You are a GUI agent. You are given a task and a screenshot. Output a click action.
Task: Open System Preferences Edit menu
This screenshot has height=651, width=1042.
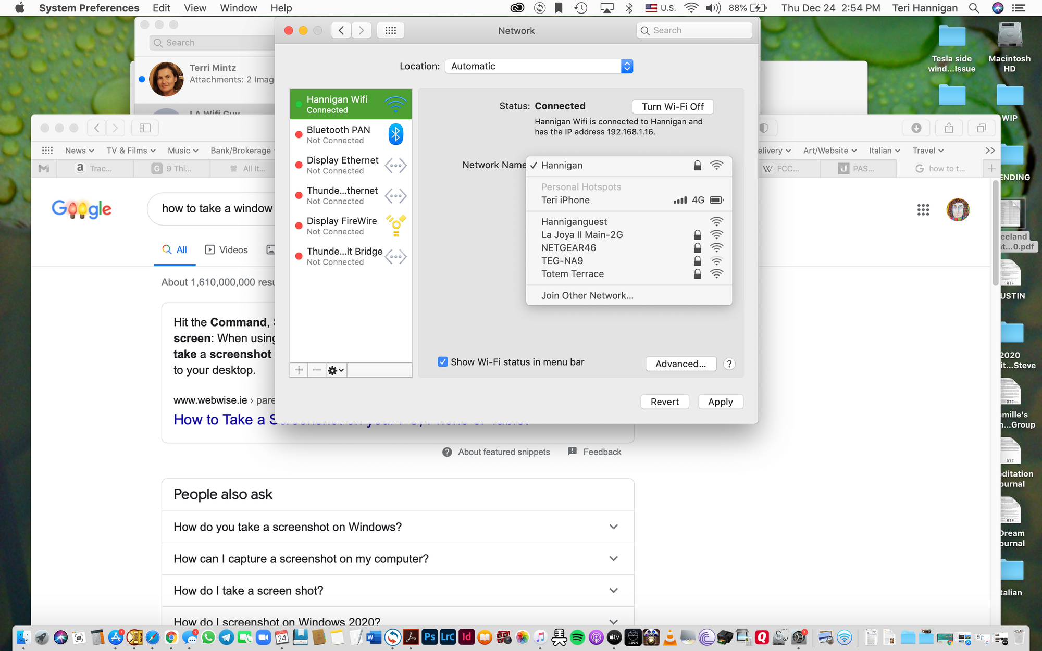162,9
